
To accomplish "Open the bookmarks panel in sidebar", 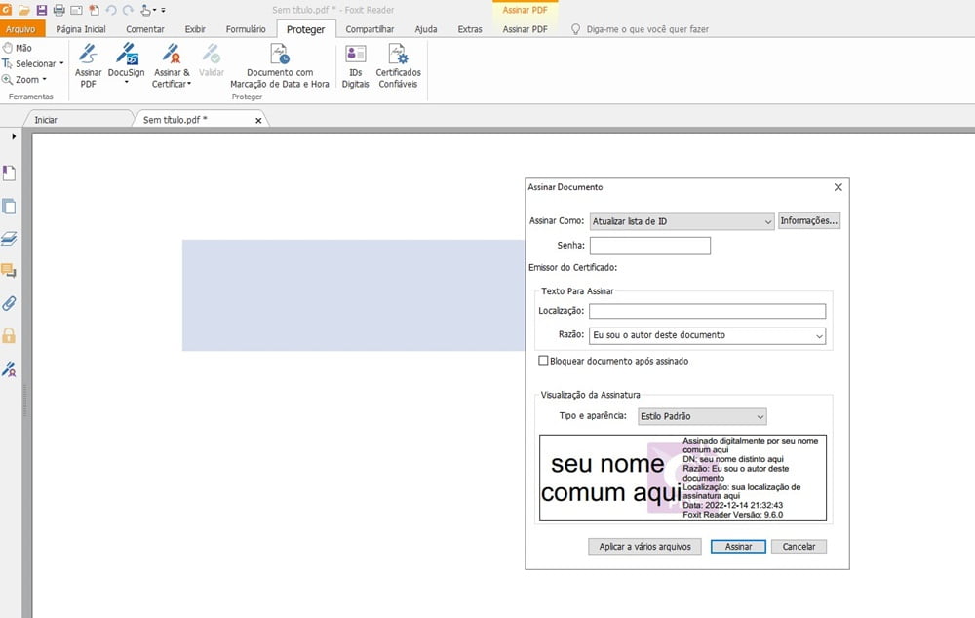I will click(x=9, y=174).
